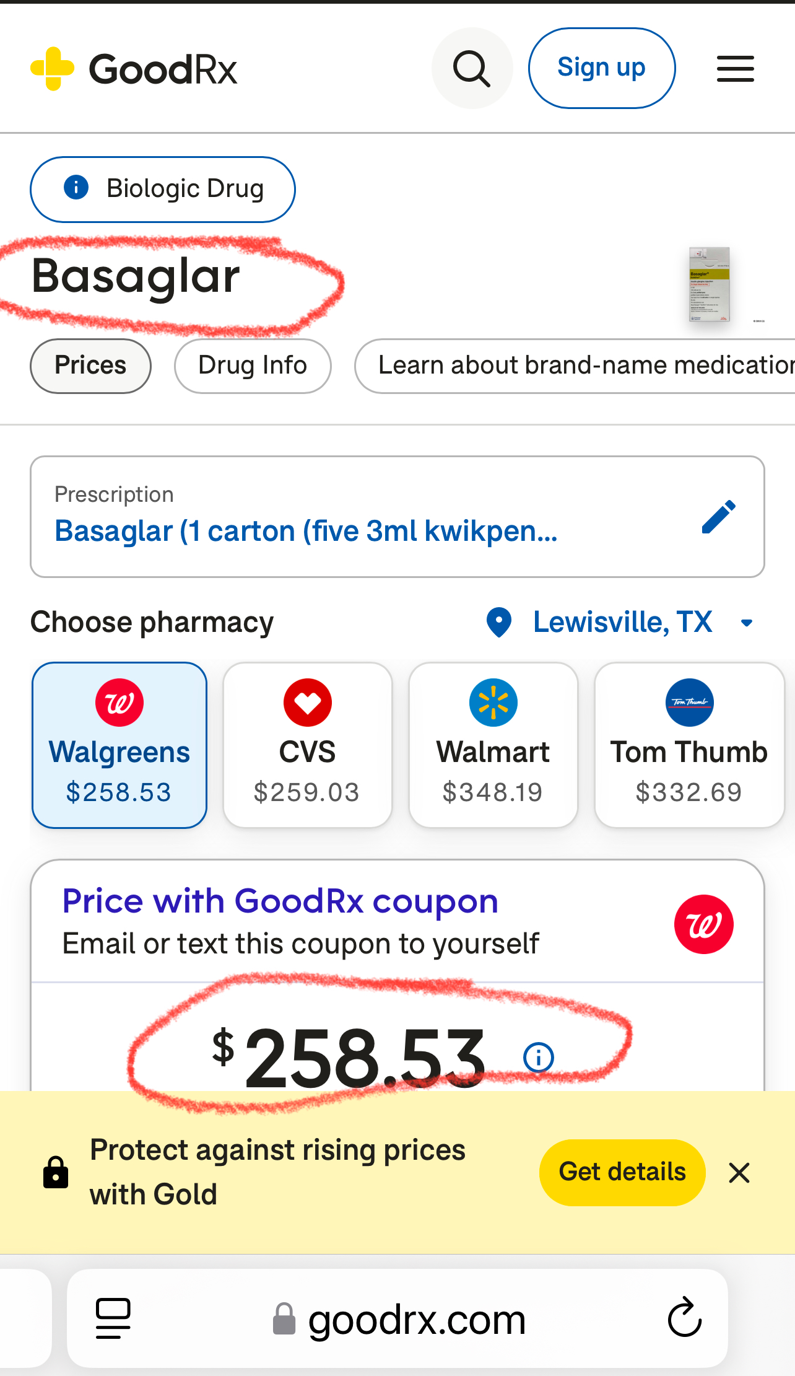The height and width of the screenshot is (1376, 795).
Task: Tap the Basaglar carton thumbnail image
Action: (710, 284)
